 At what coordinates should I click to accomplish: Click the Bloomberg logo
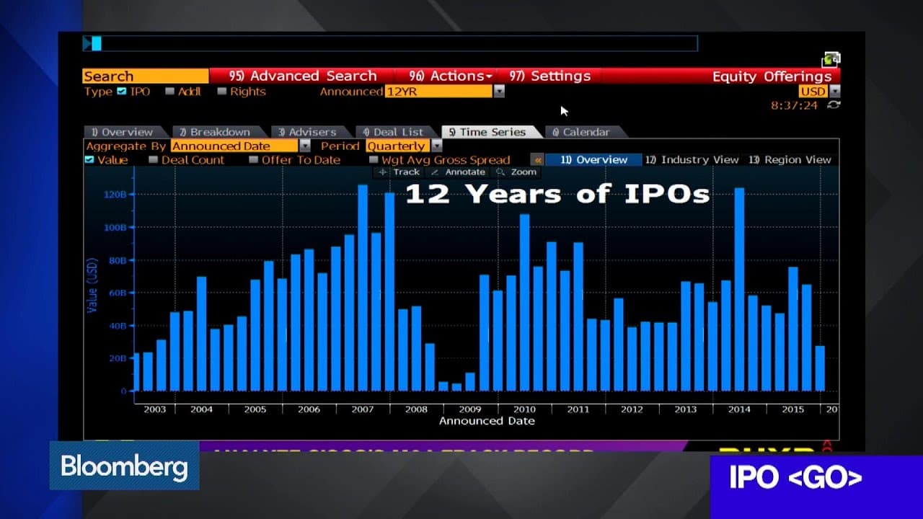pos(124,466)
